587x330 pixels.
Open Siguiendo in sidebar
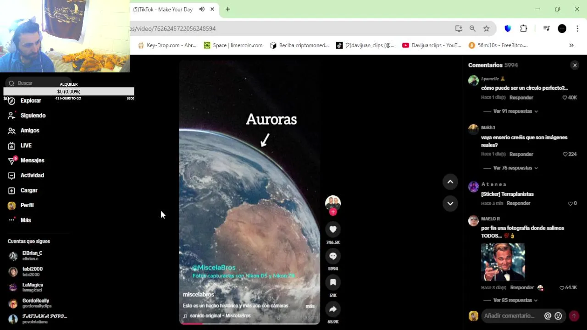[33, 115]
